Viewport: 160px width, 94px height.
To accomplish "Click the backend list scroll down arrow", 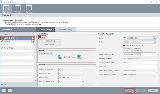I will click(35, 81).
